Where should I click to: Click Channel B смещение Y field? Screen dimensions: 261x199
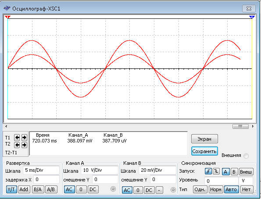coord(163,180)
